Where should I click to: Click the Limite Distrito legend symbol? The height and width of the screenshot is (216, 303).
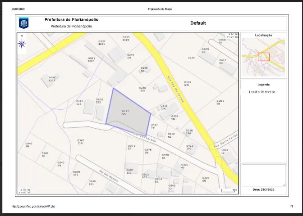[244, 92]
